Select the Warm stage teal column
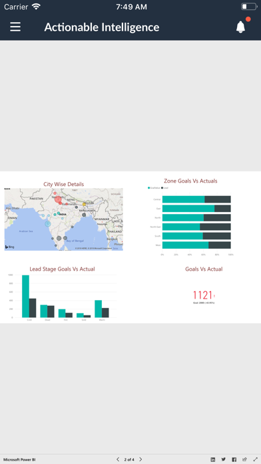This screenshot has height=464, width=261. pos(99,309)
